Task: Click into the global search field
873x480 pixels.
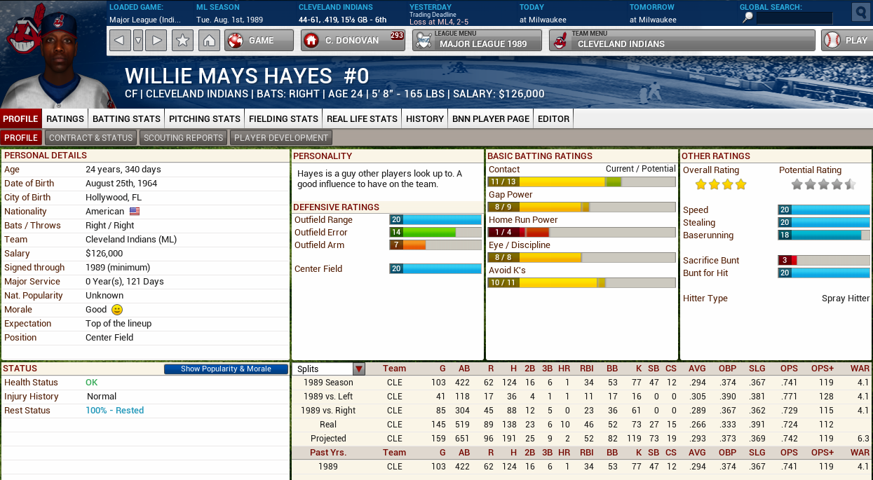Action: point(794,18)
